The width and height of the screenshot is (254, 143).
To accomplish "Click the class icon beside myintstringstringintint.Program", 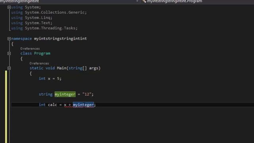I will coord(144,1).
